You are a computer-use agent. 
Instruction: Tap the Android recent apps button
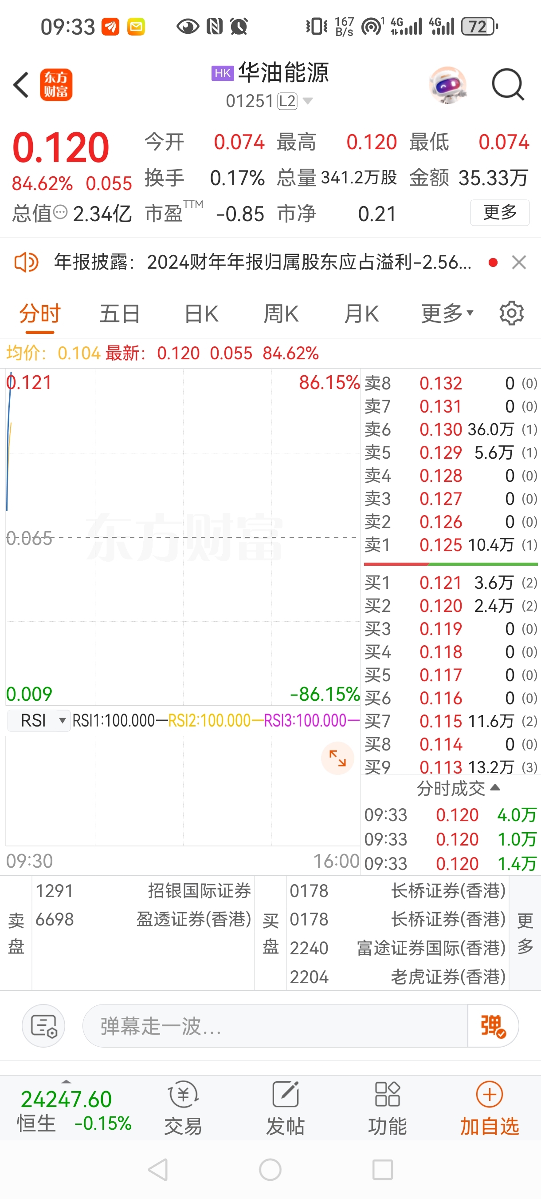tap(383, 1170)
